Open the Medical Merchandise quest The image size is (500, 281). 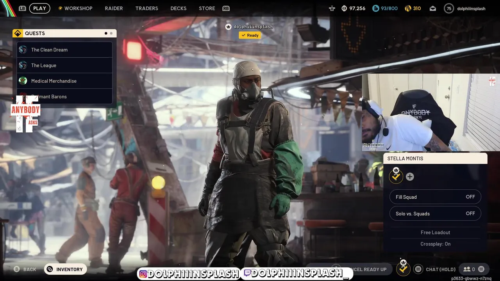[64, 81]
